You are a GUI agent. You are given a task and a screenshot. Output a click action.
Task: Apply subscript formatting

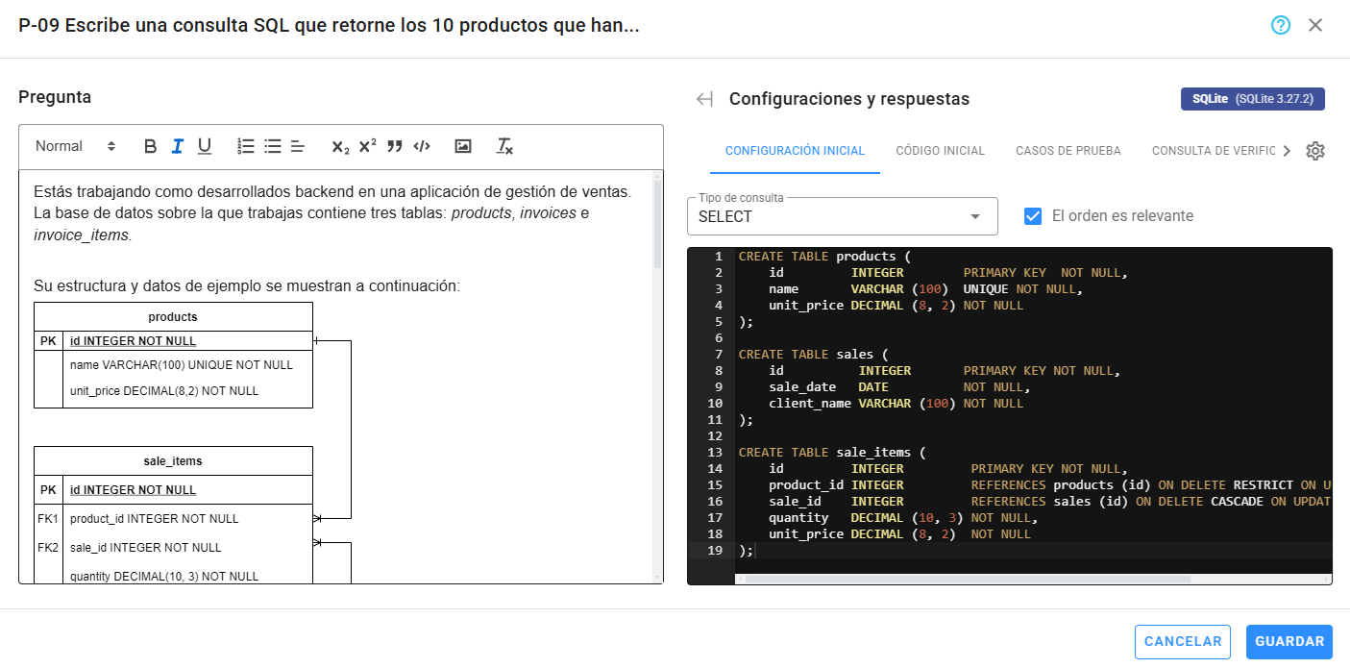(340, 146)
